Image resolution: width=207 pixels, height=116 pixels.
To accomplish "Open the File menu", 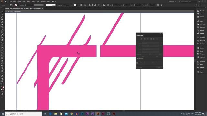I will tap(11, 2).
